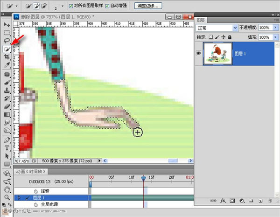Image resolution: width=280 pixels, height=217 pixels.
Task: Click the 调整边缘 button
Action: click(x=148, y=6)
